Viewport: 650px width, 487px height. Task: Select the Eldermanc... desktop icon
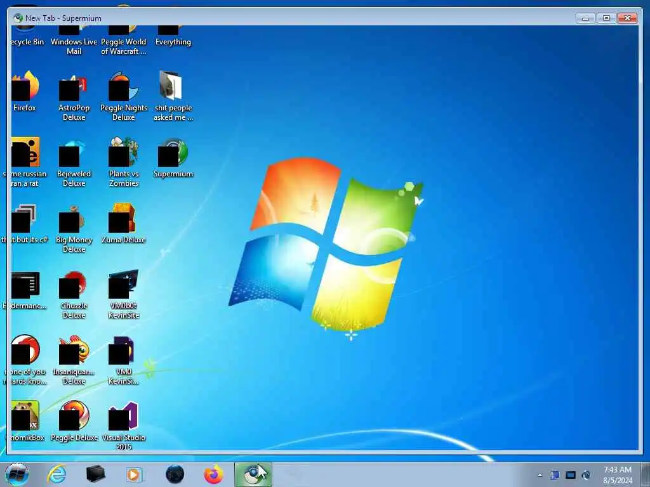25,290
